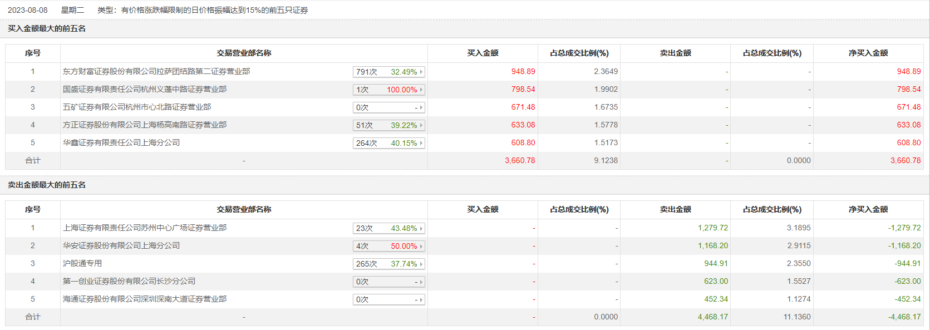The image size is (930, 330).
Task: Click the 沪股通专用 seat link
Action: pos(82,263)
